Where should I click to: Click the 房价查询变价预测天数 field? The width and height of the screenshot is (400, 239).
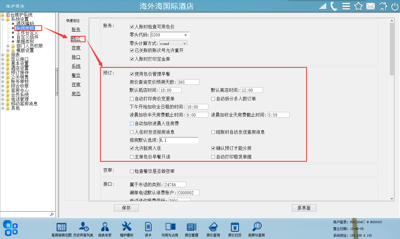click(188, 82)
